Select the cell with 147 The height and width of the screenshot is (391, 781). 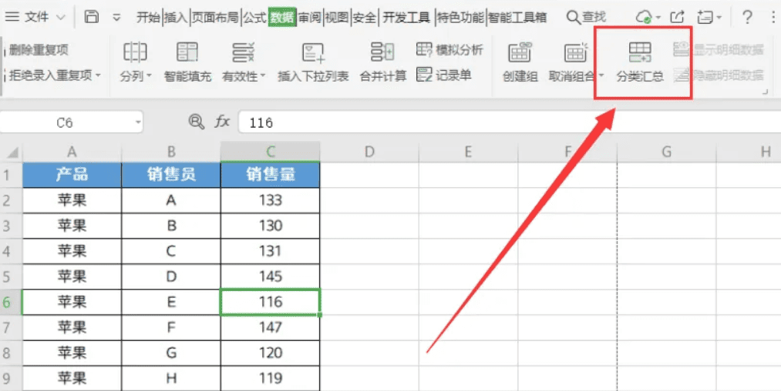[271, 328]
